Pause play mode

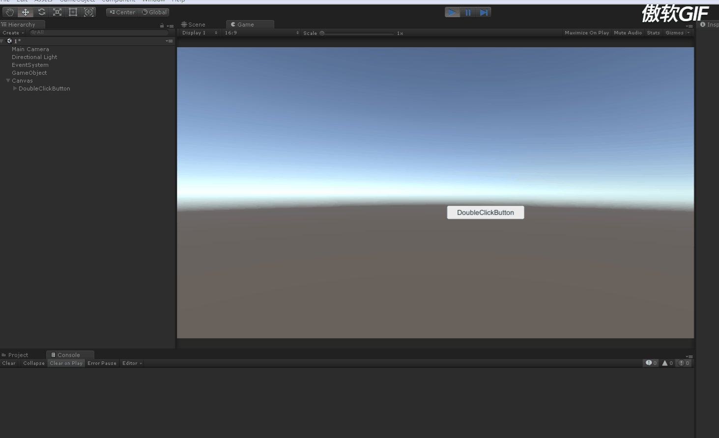(467, 12)
